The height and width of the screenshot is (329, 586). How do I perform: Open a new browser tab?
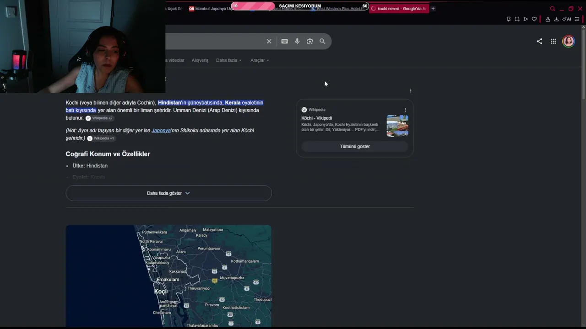pos(433,9)
